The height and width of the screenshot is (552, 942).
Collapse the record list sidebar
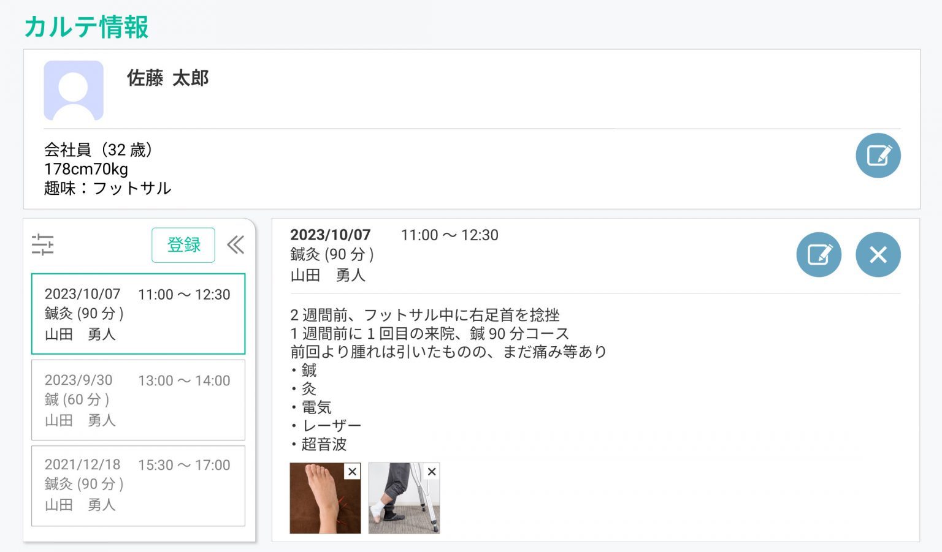[235, 244]
